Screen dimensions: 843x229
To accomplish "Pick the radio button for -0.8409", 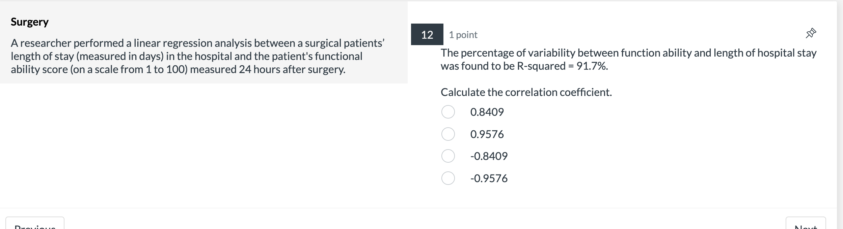I will [x=448, y=156].
